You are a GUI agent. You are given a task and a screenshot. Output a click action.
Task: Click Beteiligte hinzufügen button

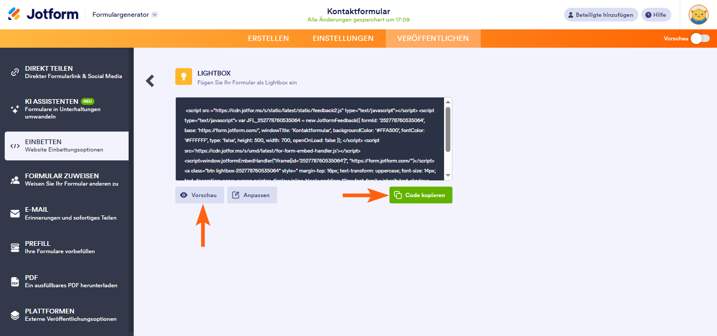pos(601,15)
